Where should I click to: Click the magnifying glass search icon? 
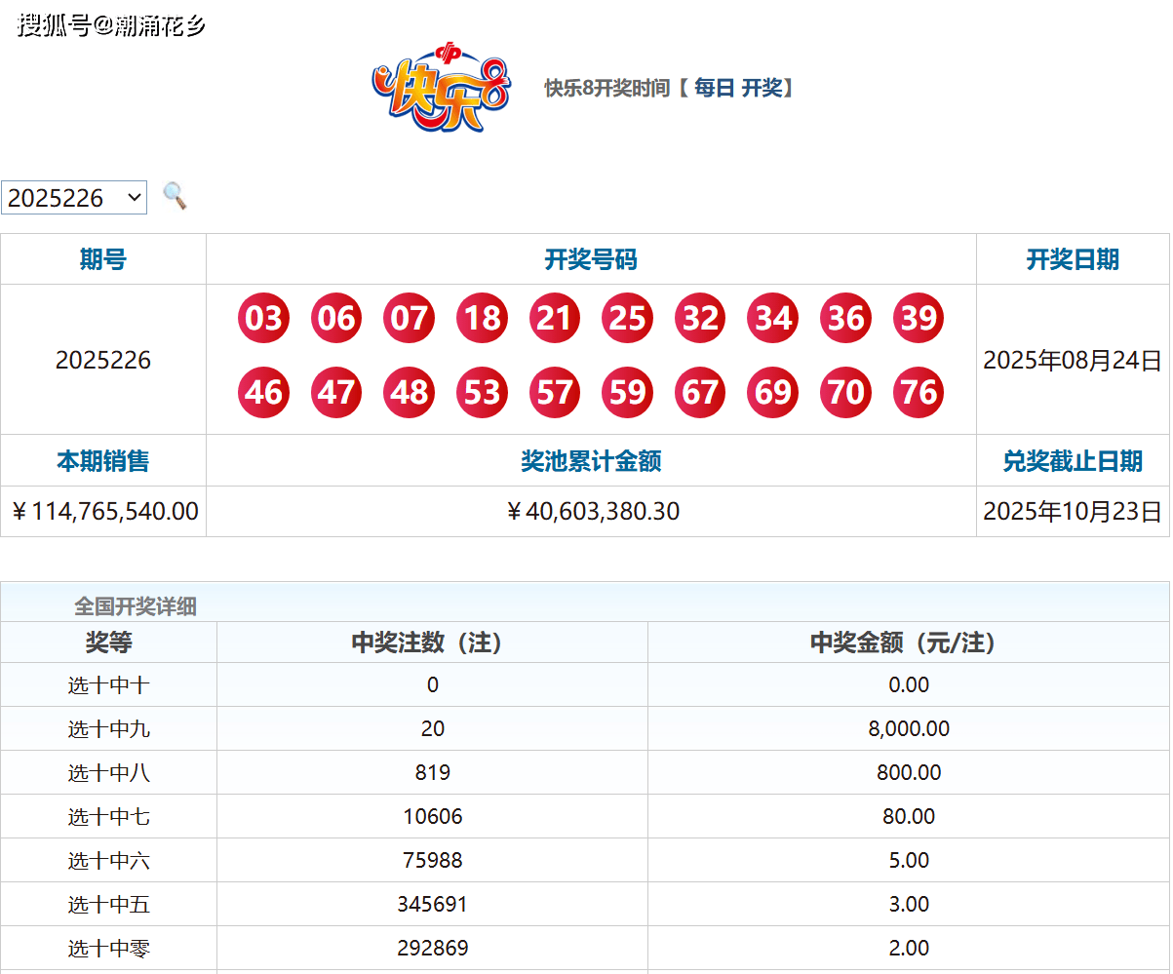coord(175,197)
